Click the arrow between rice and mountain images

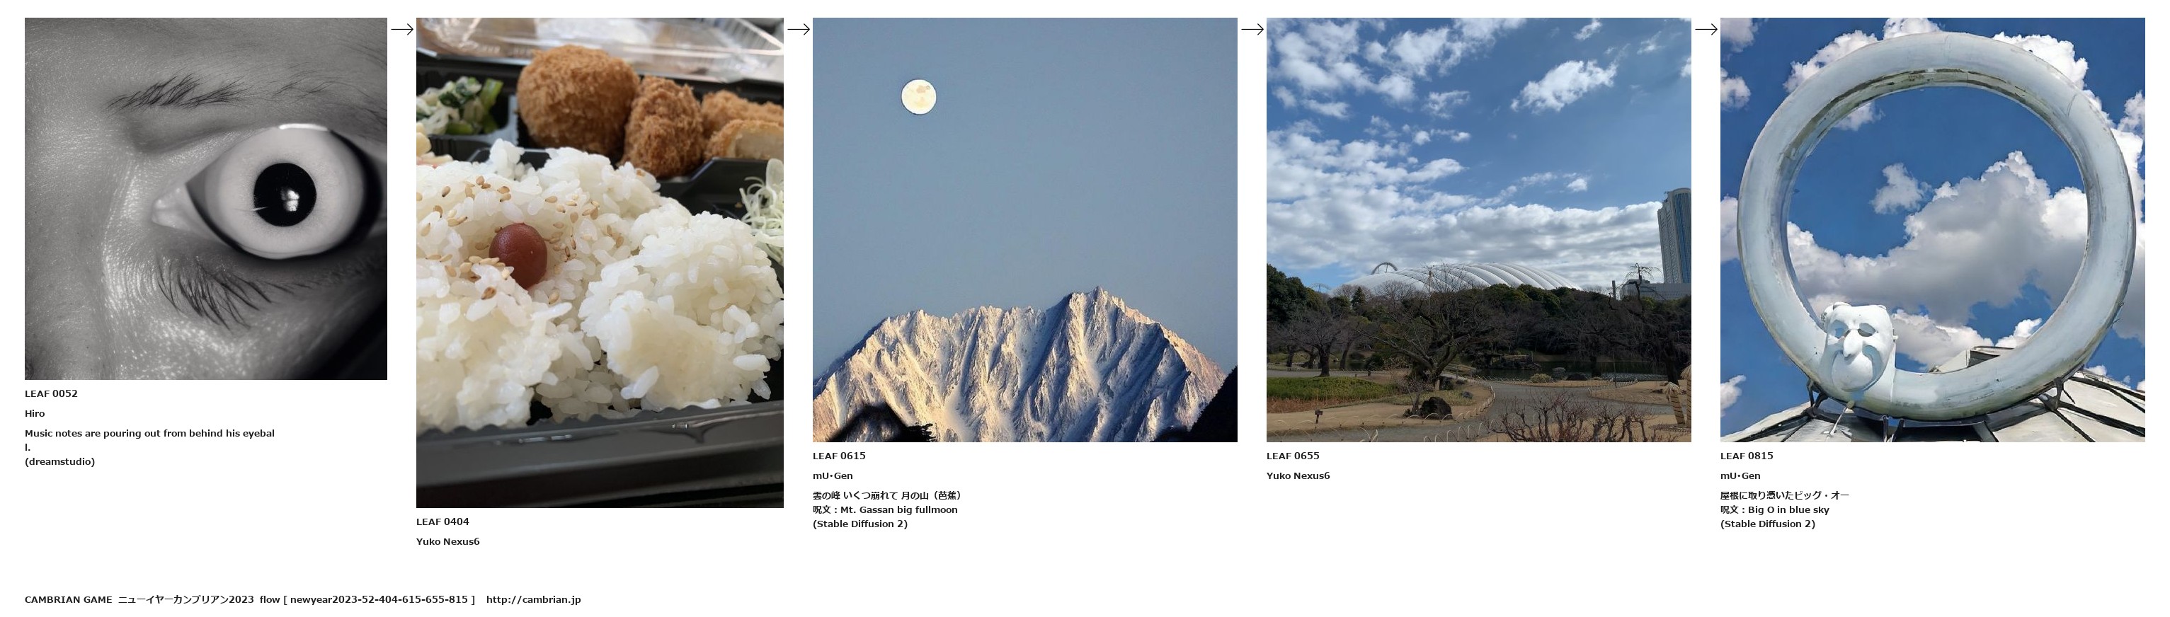(x=799, y=30)
